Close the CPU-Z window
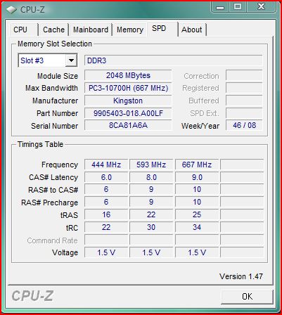Viewport: 282px width, 315px height. (x=262, y=7)
